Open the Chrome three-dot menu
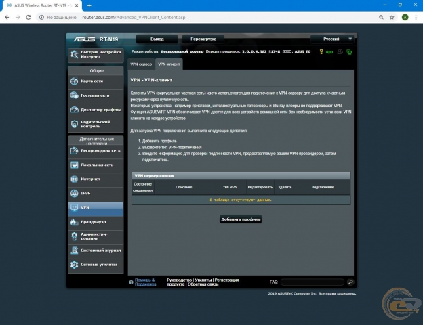The image size is (423, 325). click(416, 17)
